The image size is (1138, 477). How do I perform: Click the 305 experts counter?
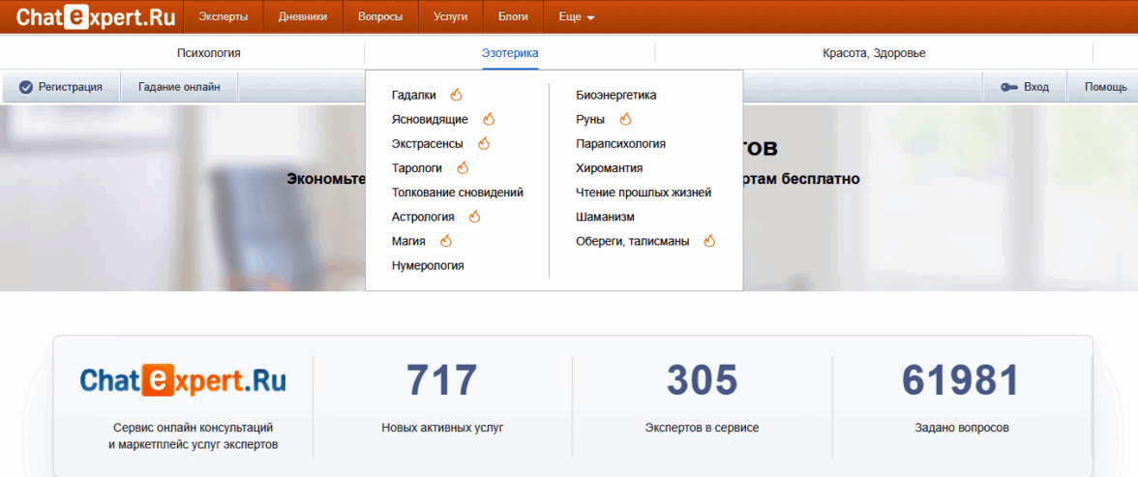click(x=702, y=380)
